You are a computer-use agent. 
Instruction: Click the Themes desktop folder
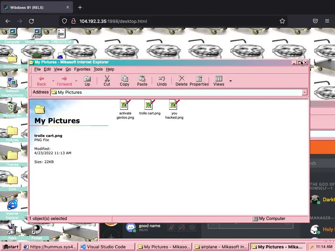(12, 159)
